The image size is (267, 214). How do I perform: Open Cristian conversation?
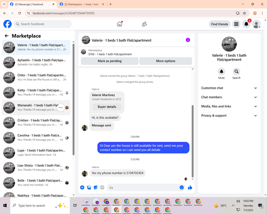coord(36,123)
